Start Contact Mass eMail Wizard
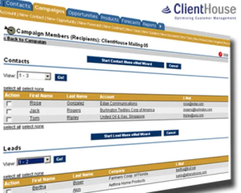 pyautogui.click(x=125, y=62)
